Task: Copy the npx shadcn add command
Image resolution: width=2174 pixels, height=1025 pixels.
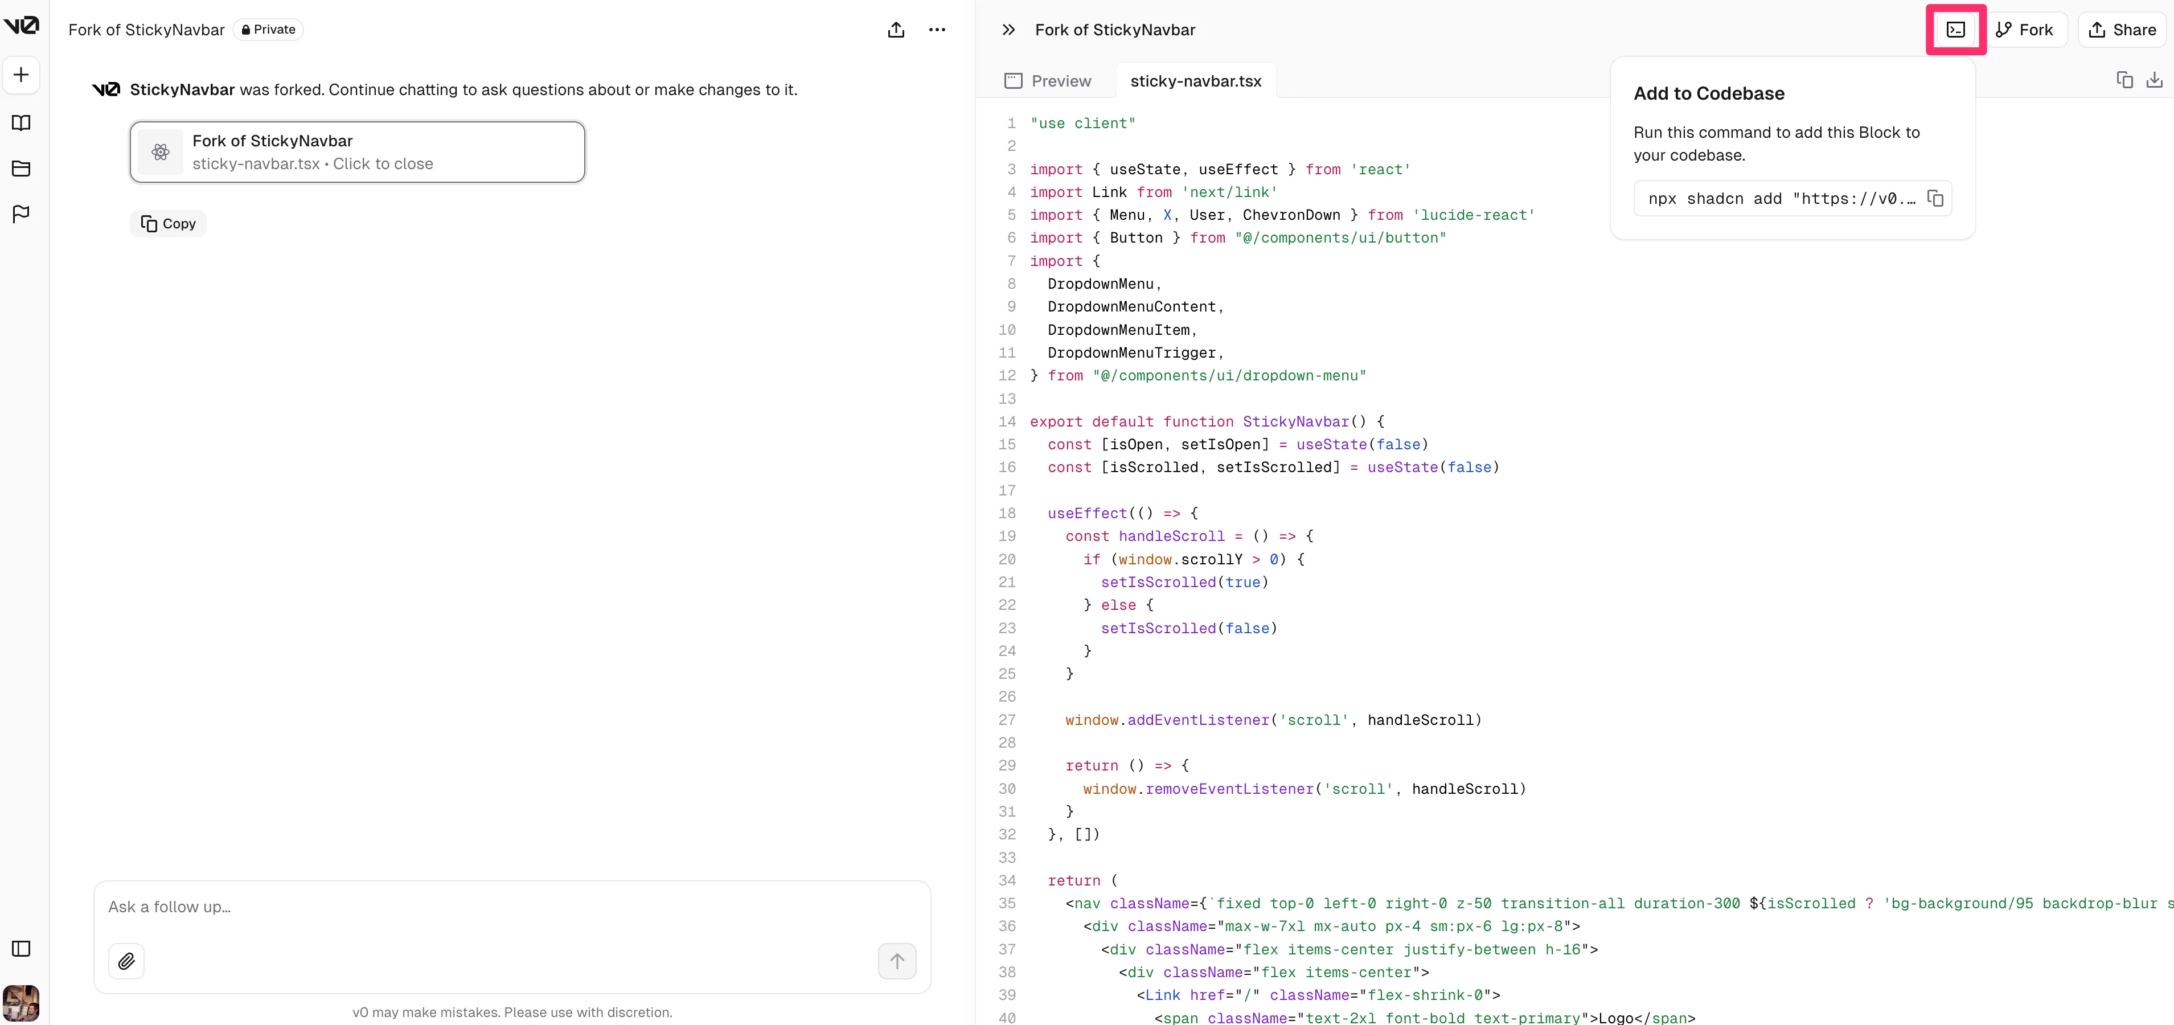Action: point(1935,198)
